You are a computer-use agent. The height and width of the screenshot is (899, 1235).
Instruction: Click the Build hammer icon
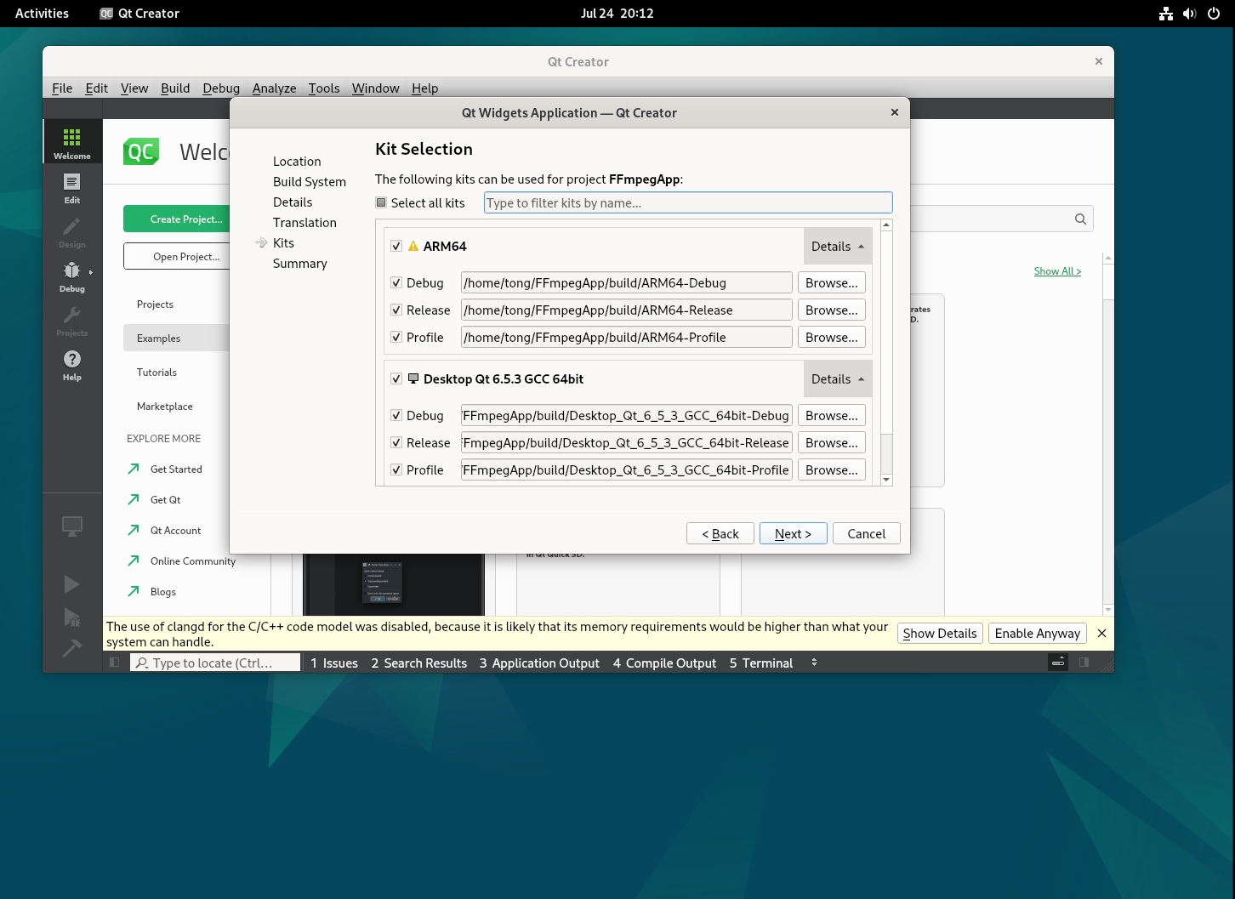pyautogui.click(x=72, y=648)
